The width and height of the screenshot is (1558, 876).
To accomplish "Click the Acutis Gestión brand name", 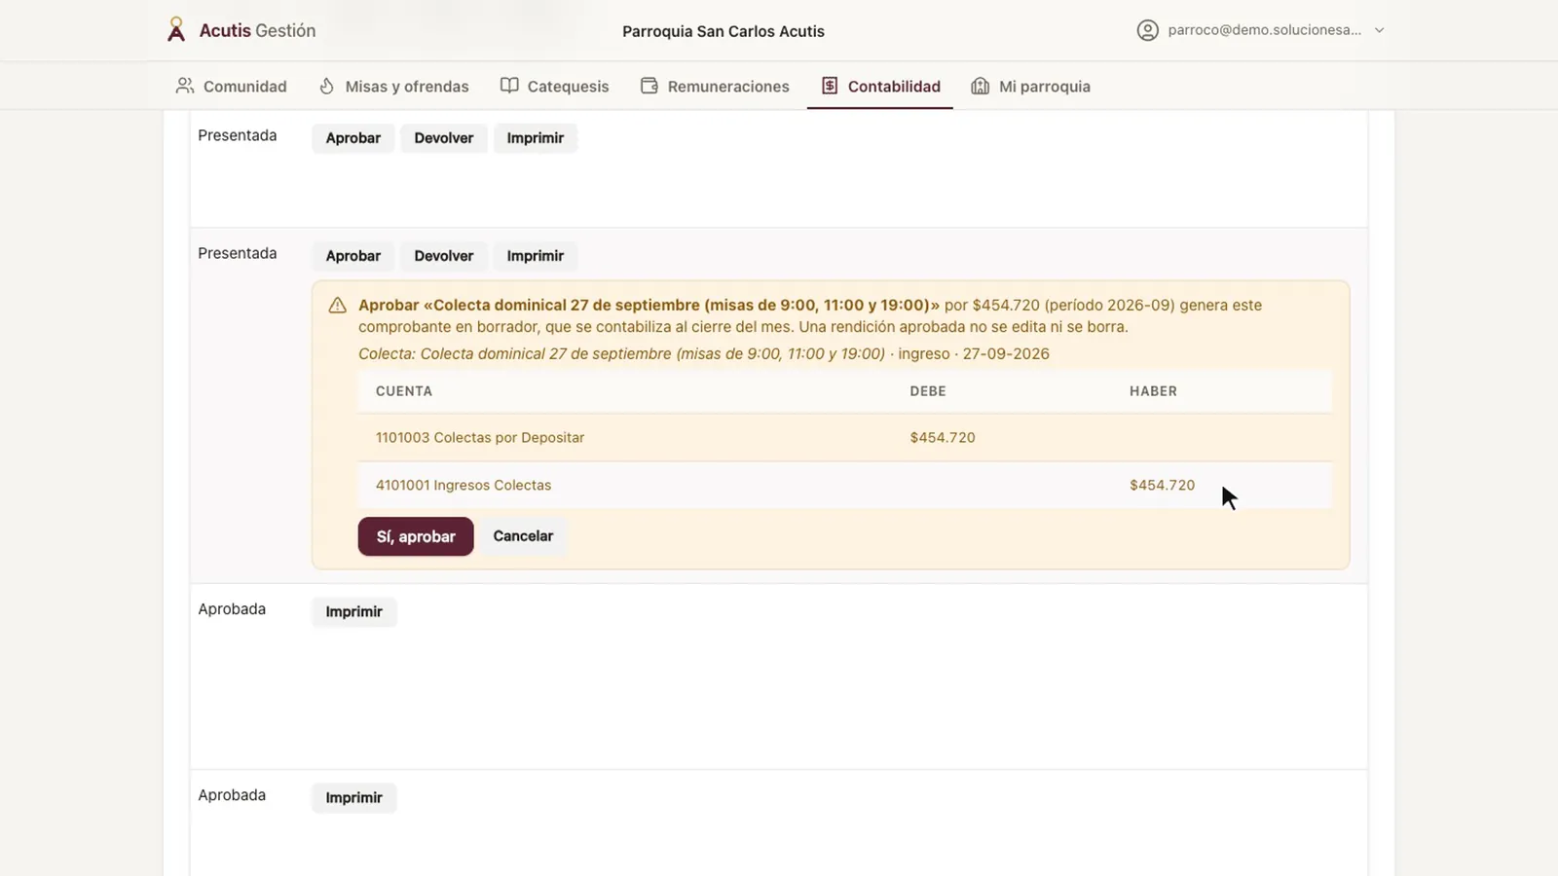I will coord(257,30).
